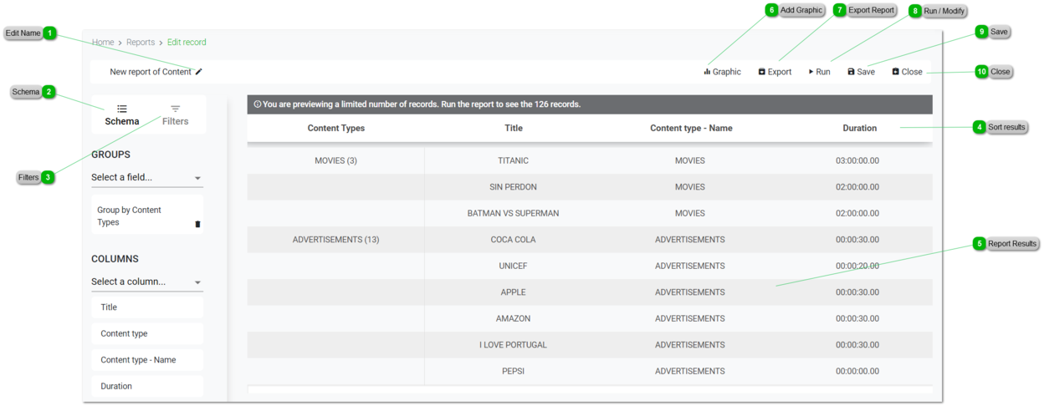Screen dimensions: 1044x406
Task: Save the report
Action: pyautogui.click(x=861, y=72)
